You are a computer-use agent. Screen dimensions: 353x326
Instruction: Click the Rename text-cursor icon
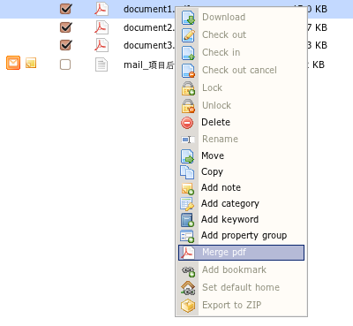point(188,140)
